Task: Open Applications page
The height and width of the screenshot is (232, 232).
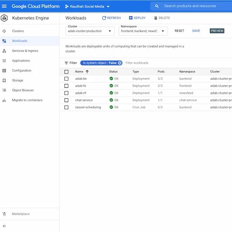Action: click(x=21, y=61)
